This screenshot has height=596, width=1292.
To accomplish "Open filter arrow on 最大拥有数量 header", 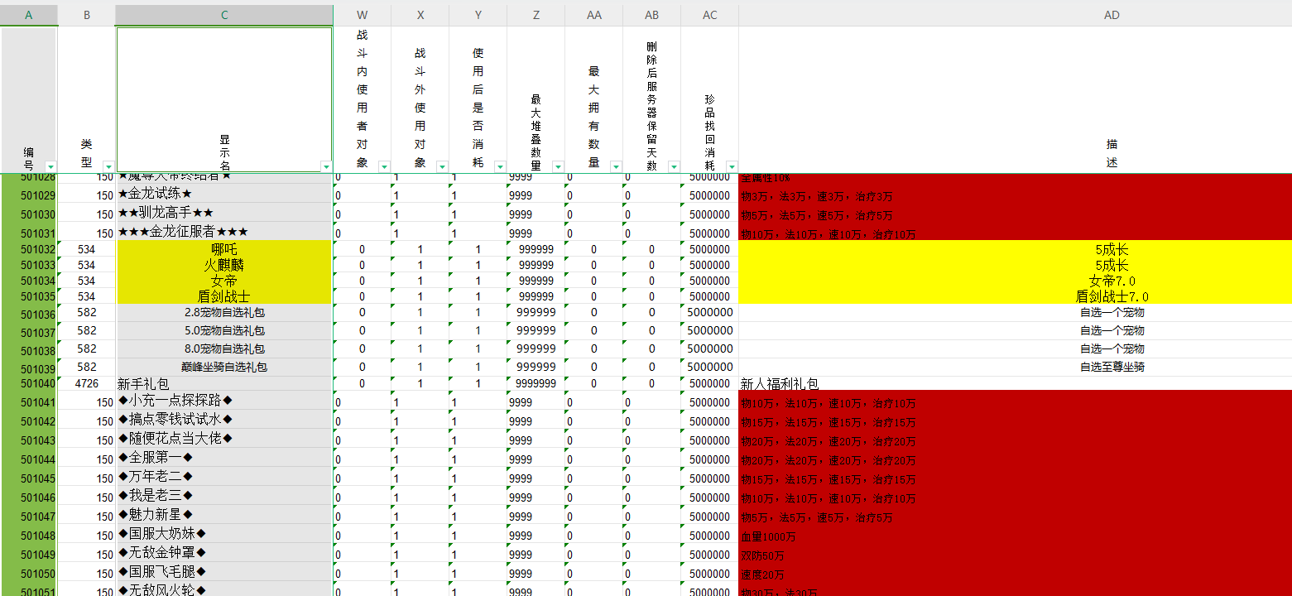I will click(615, 166).
